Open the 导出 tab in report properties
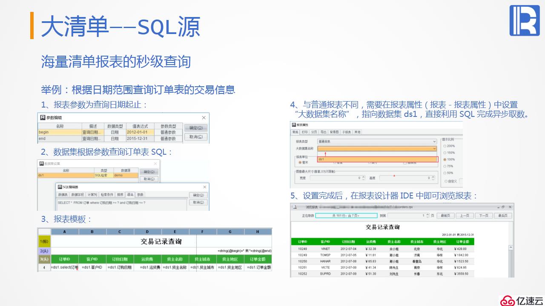Viewport: 545px width, 306px height. [x=324, y=132]
